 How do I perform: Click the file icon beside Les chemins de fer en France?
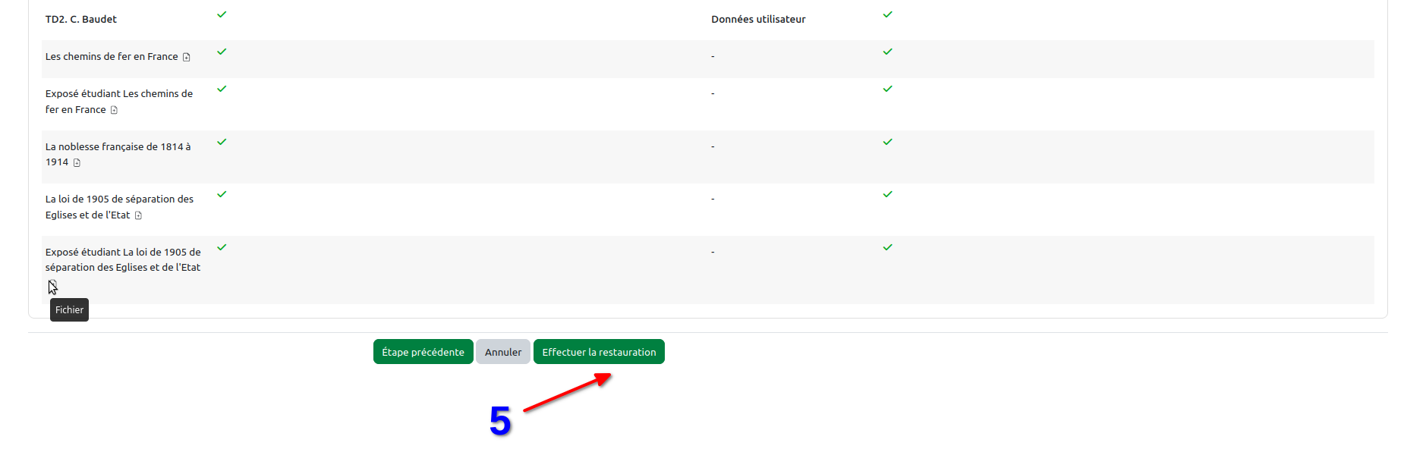tap(186, 57)
